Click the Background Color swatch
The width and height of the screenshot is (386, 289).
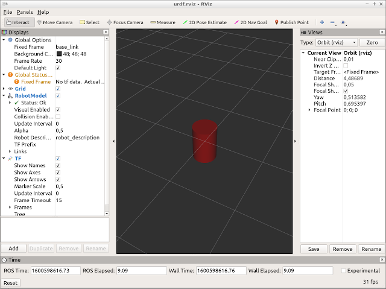click(59, 54)
